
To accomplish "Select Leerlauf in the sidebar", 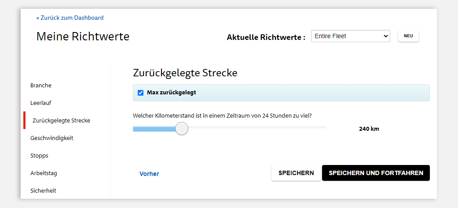I will point(41,103).
